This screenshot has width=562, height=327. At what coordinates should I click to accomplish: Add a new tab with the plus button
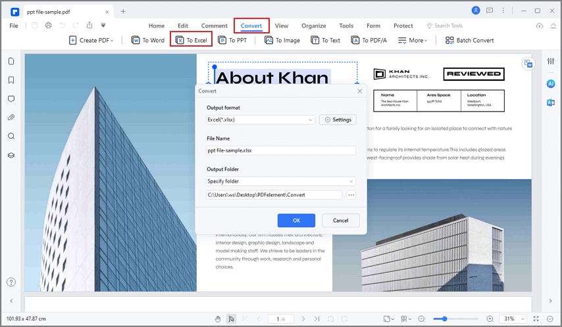pos(123,11)
